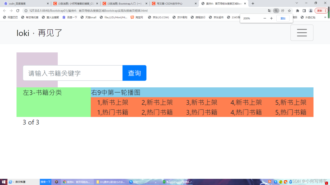Increase zoom with the plus button
Viewport: 330px width, 185px height.
[x=271, y=18]
